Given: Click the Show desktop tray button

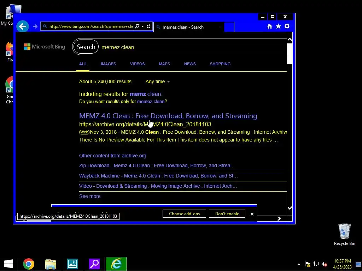Looking at the screenshot, I should (358, 264).
